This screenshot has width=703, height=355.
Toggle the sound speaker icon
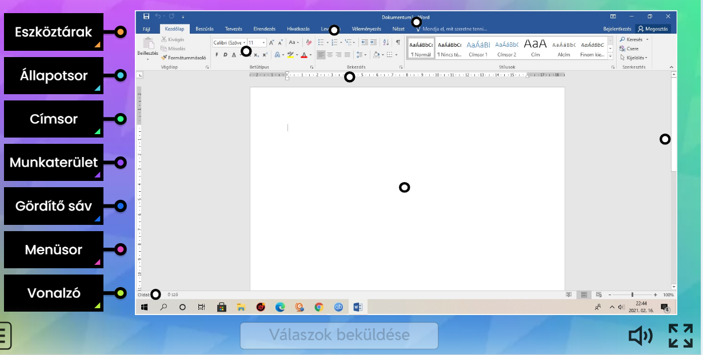[x=640, y=336]
